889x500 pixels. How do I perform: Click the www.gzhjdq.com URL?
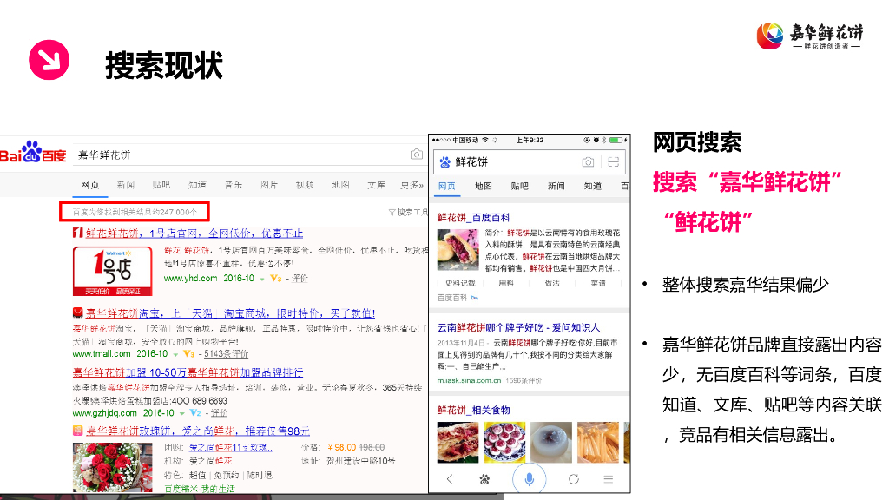click(x=105, y=413)
